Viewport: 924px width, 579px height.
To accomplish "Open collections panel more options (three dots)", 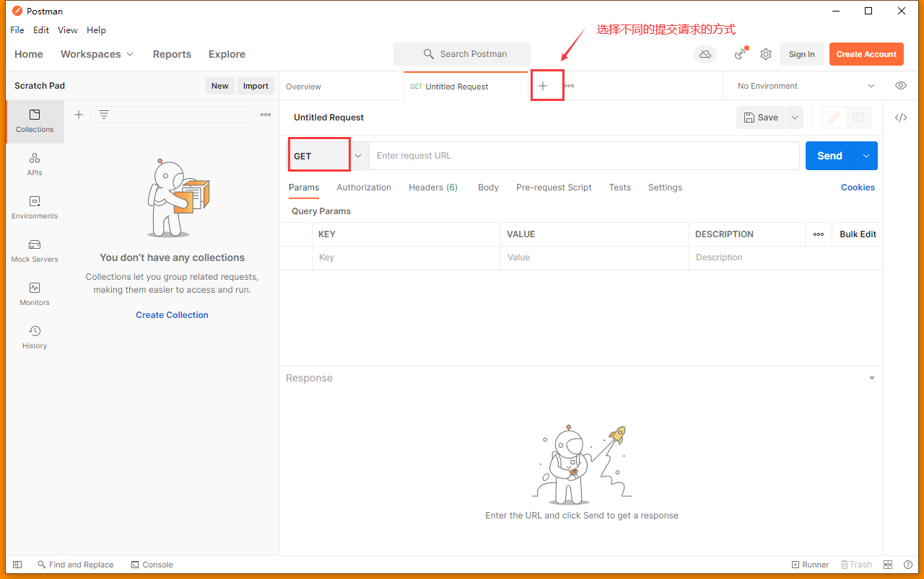I will (x=266, y=115).
